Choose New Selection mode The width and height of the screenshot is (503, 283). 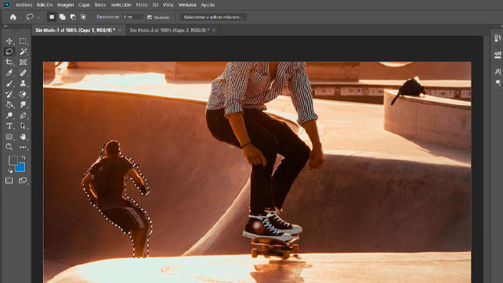pyautogui.click(x=52, y=17)
